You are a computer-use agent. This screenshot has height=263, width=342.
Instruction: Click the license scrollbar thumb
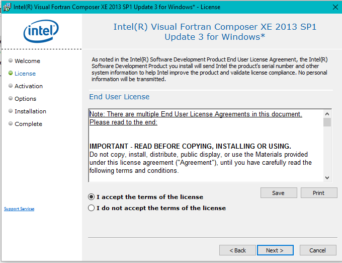327,122
